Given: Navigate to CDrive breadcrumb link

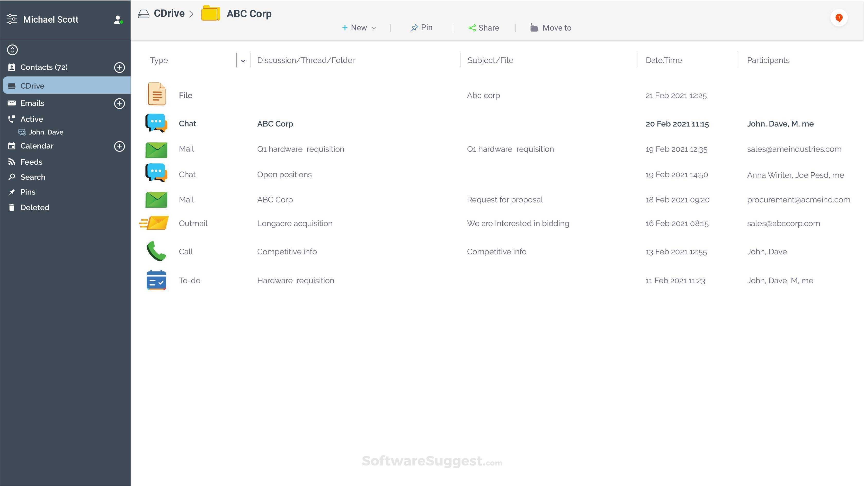Looking at the screenshot, I should click(169, 13).
